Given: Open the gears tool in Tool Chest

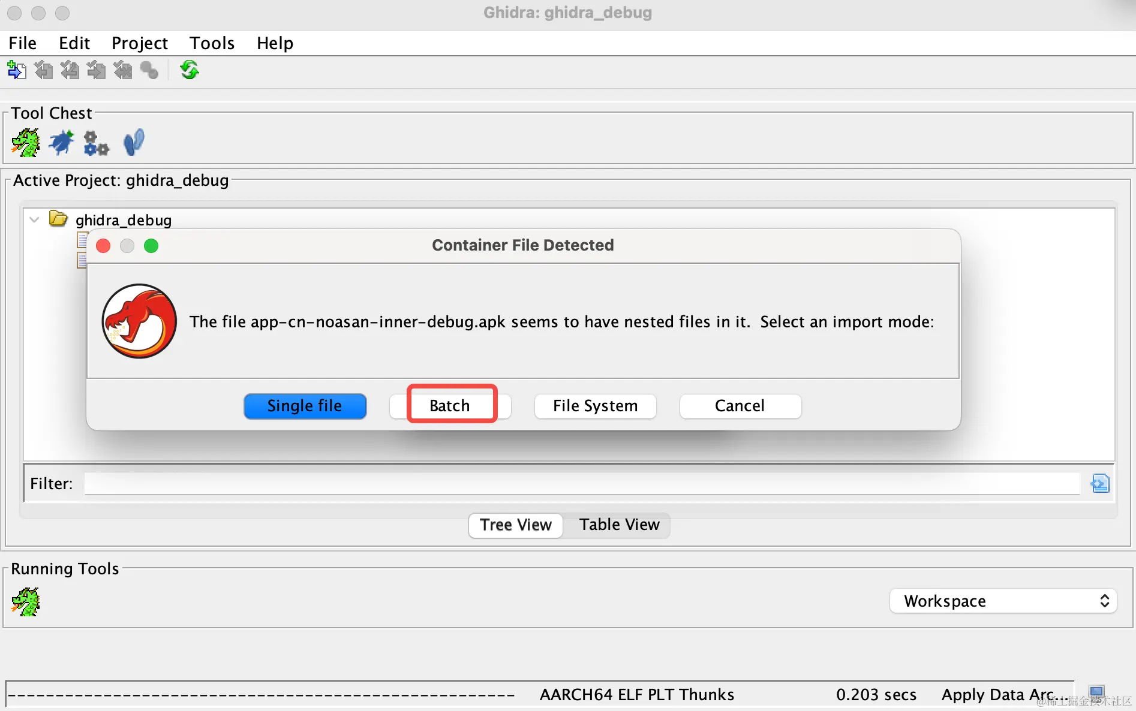Looking at the screenshot, I should (96, 143).
